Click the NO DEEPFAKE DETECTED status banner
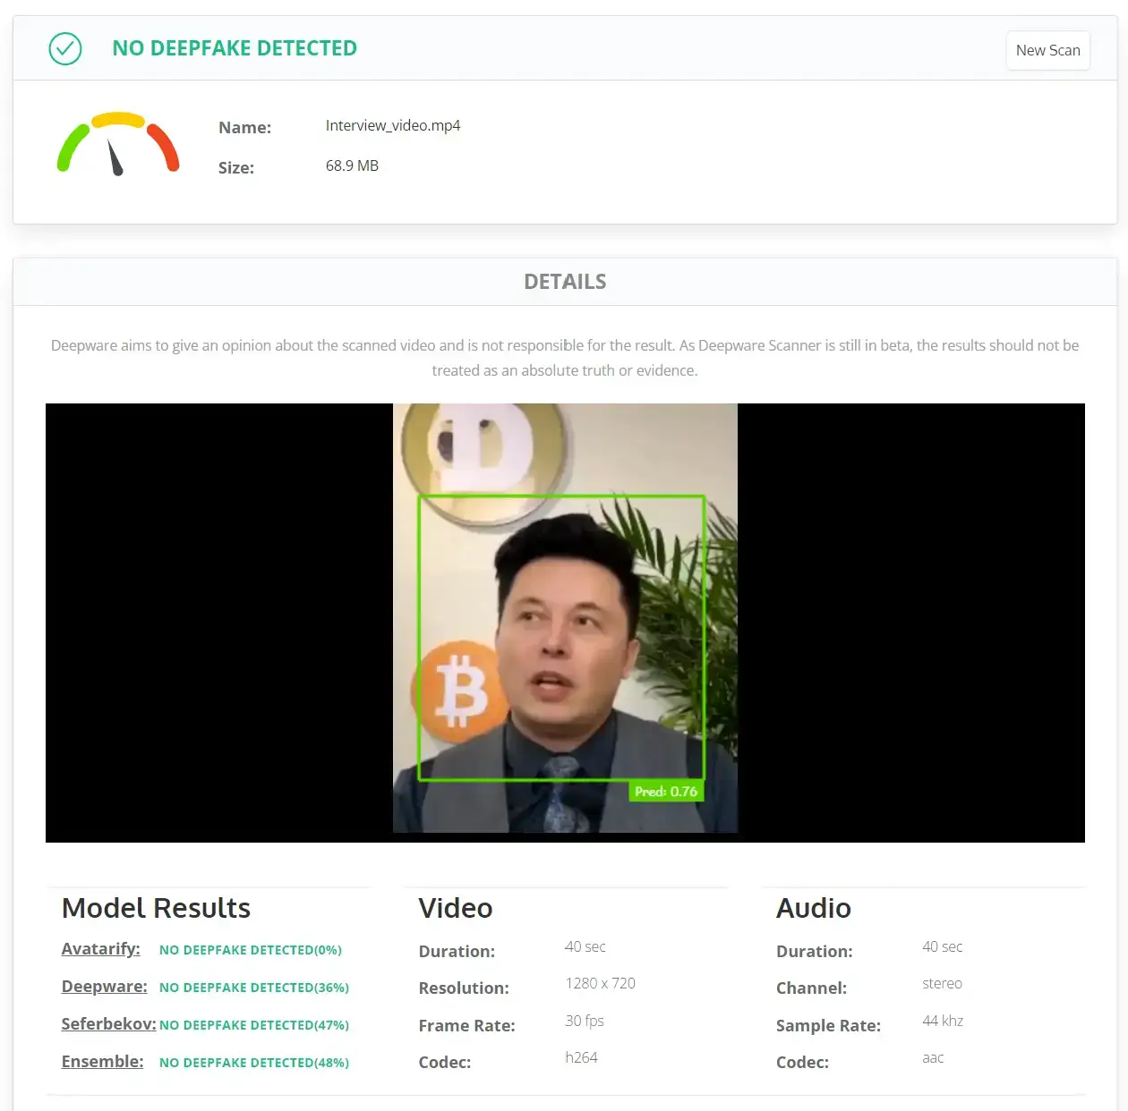 [x=234, y=47]
